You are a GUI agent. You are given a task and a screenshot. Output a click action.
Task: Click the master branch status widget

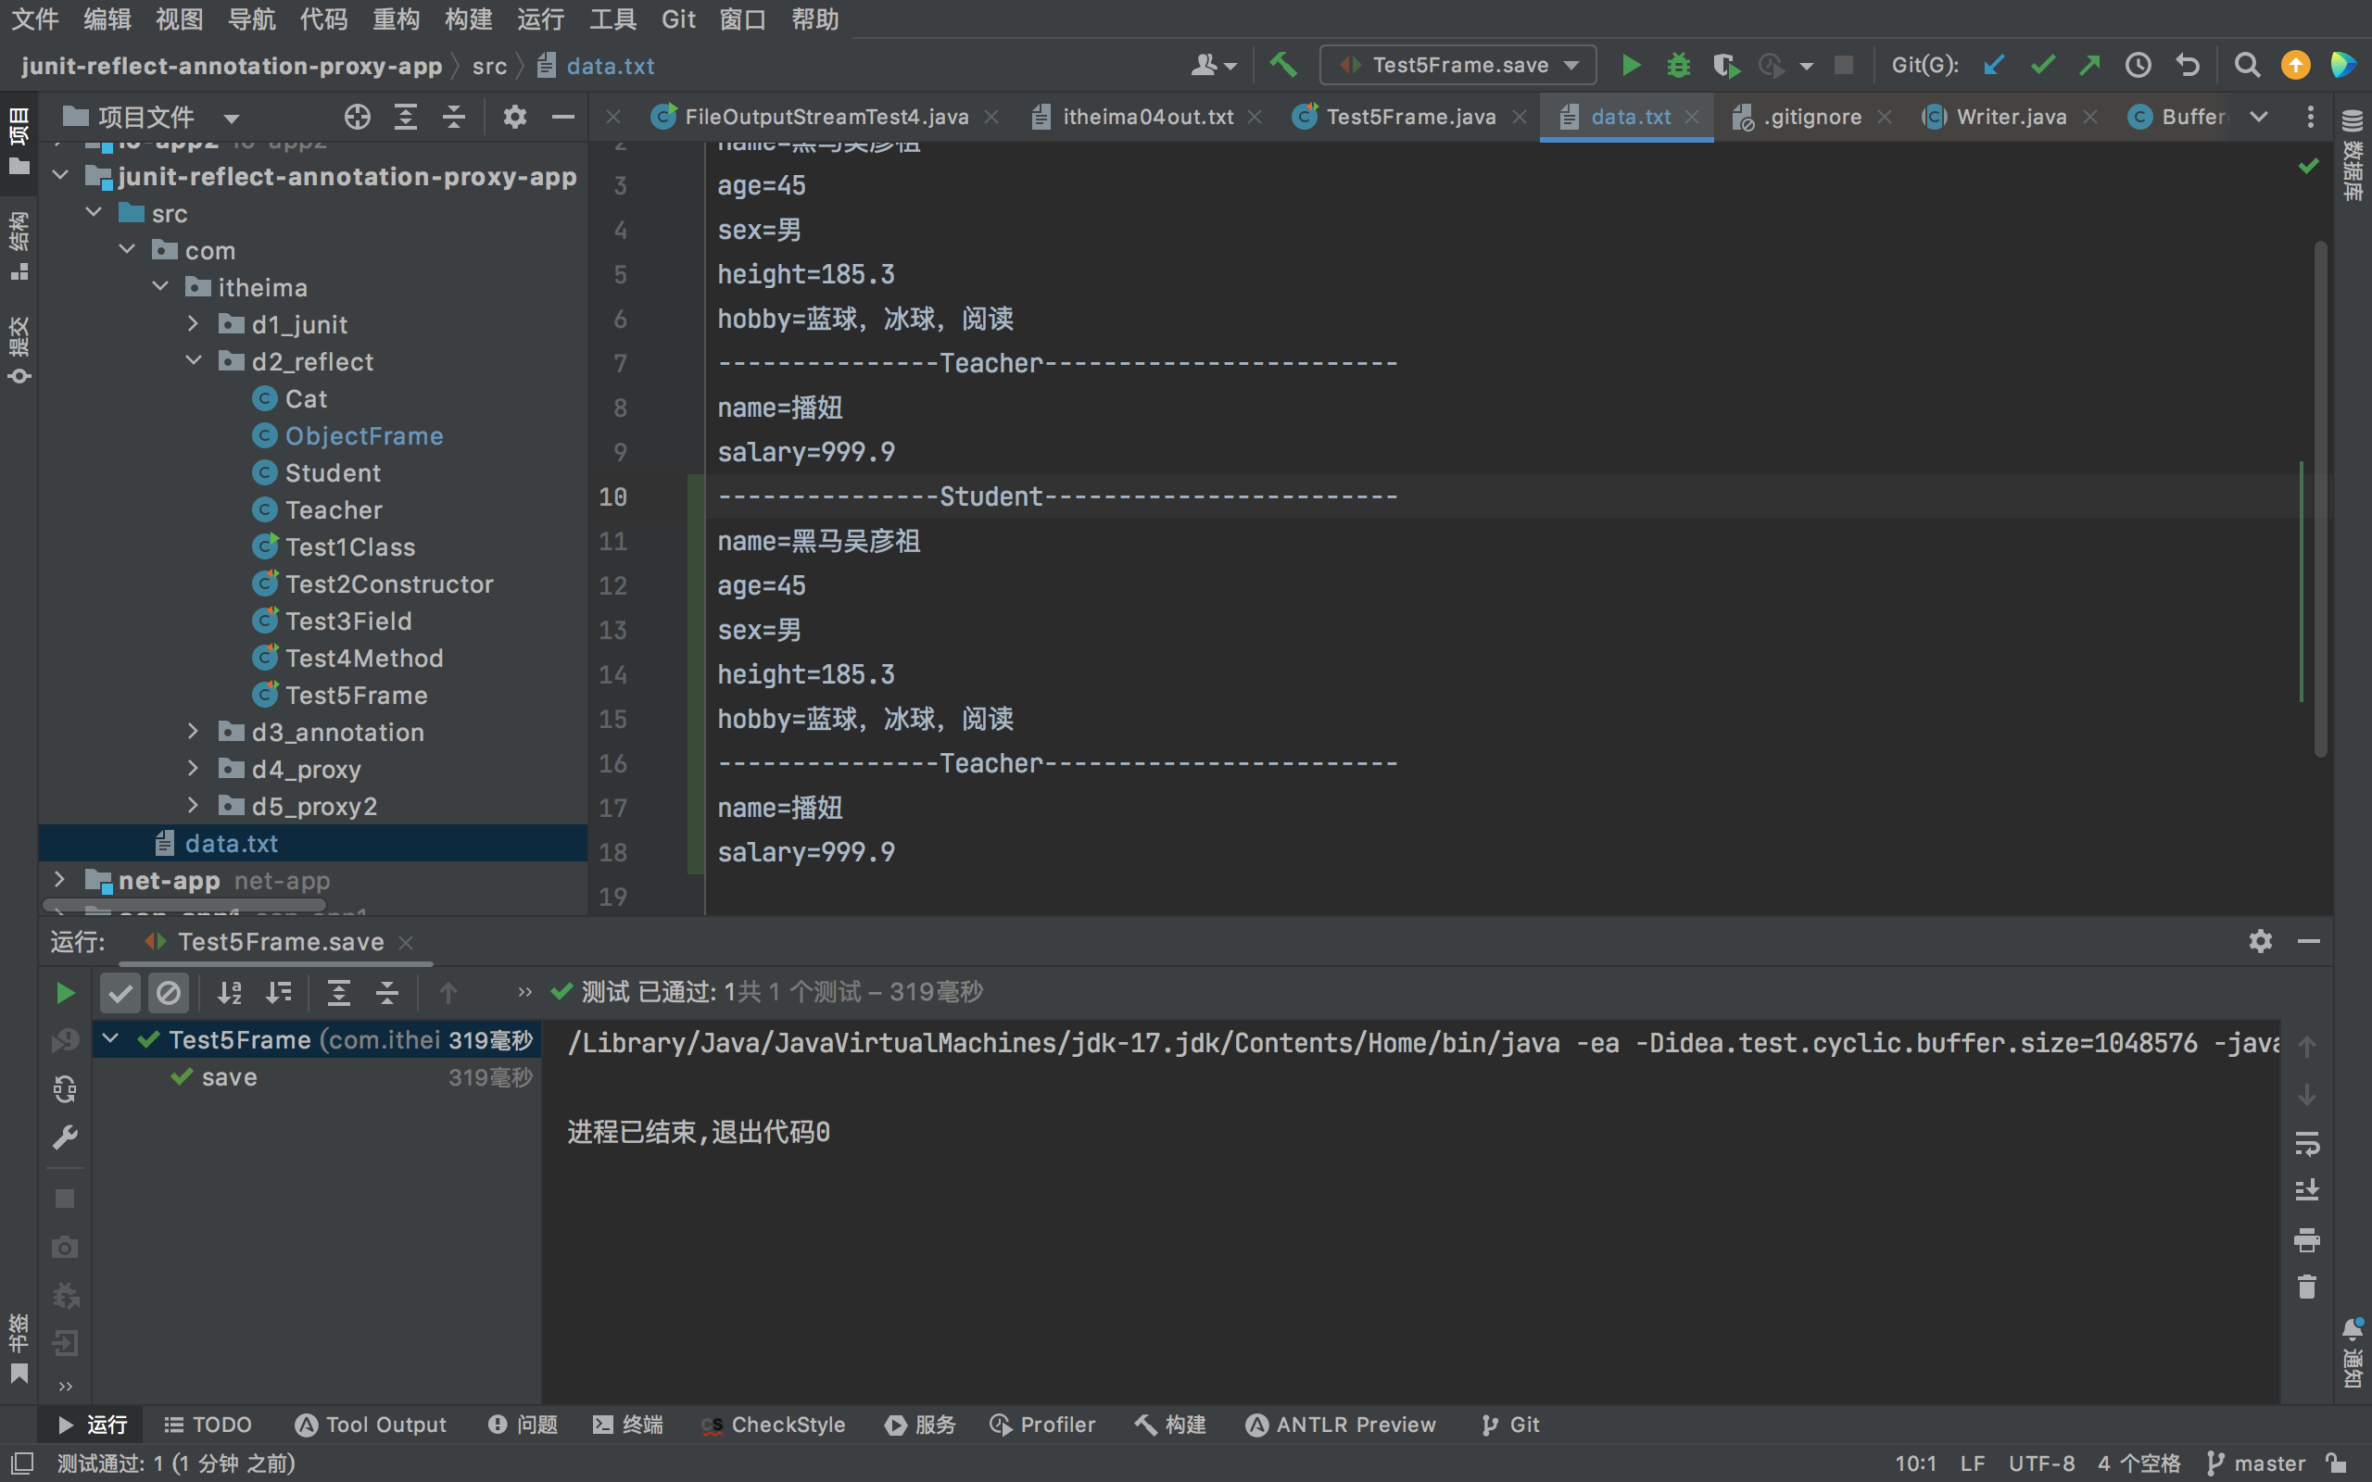2257,1463
